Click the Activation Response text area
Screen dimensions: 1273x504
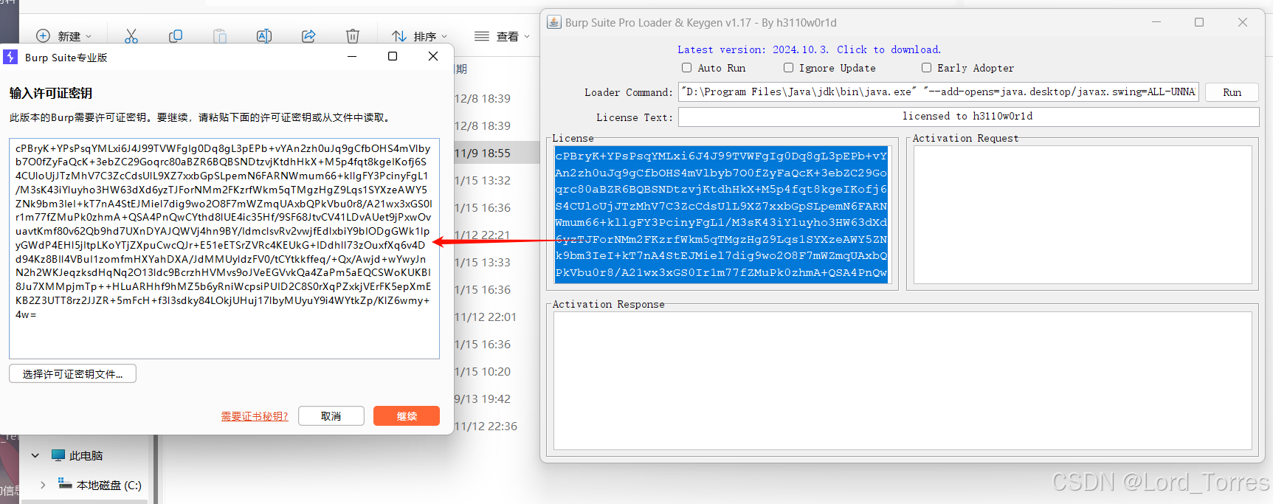point(903,380)
